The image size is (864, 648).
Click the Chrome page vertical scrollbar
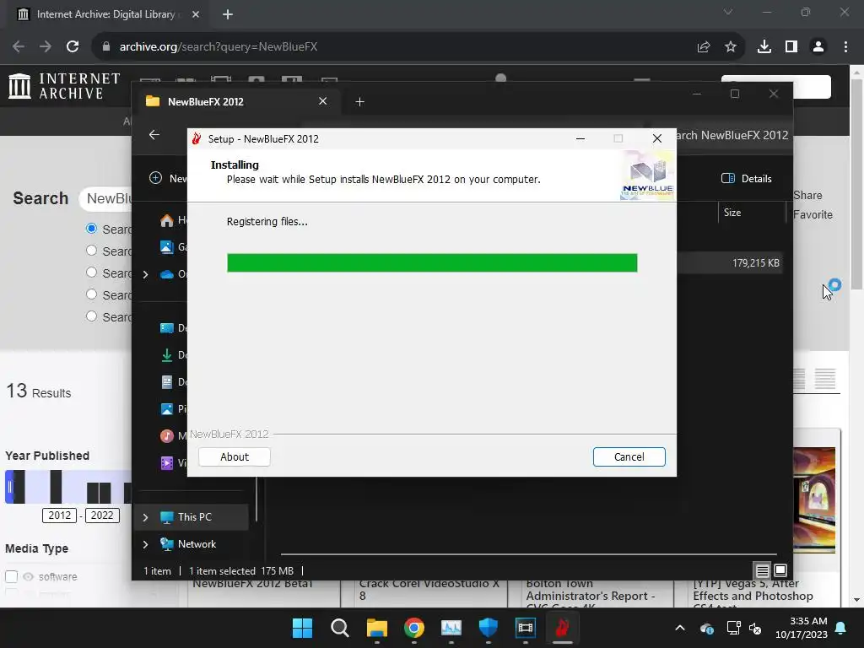click(x=856, y=183)
